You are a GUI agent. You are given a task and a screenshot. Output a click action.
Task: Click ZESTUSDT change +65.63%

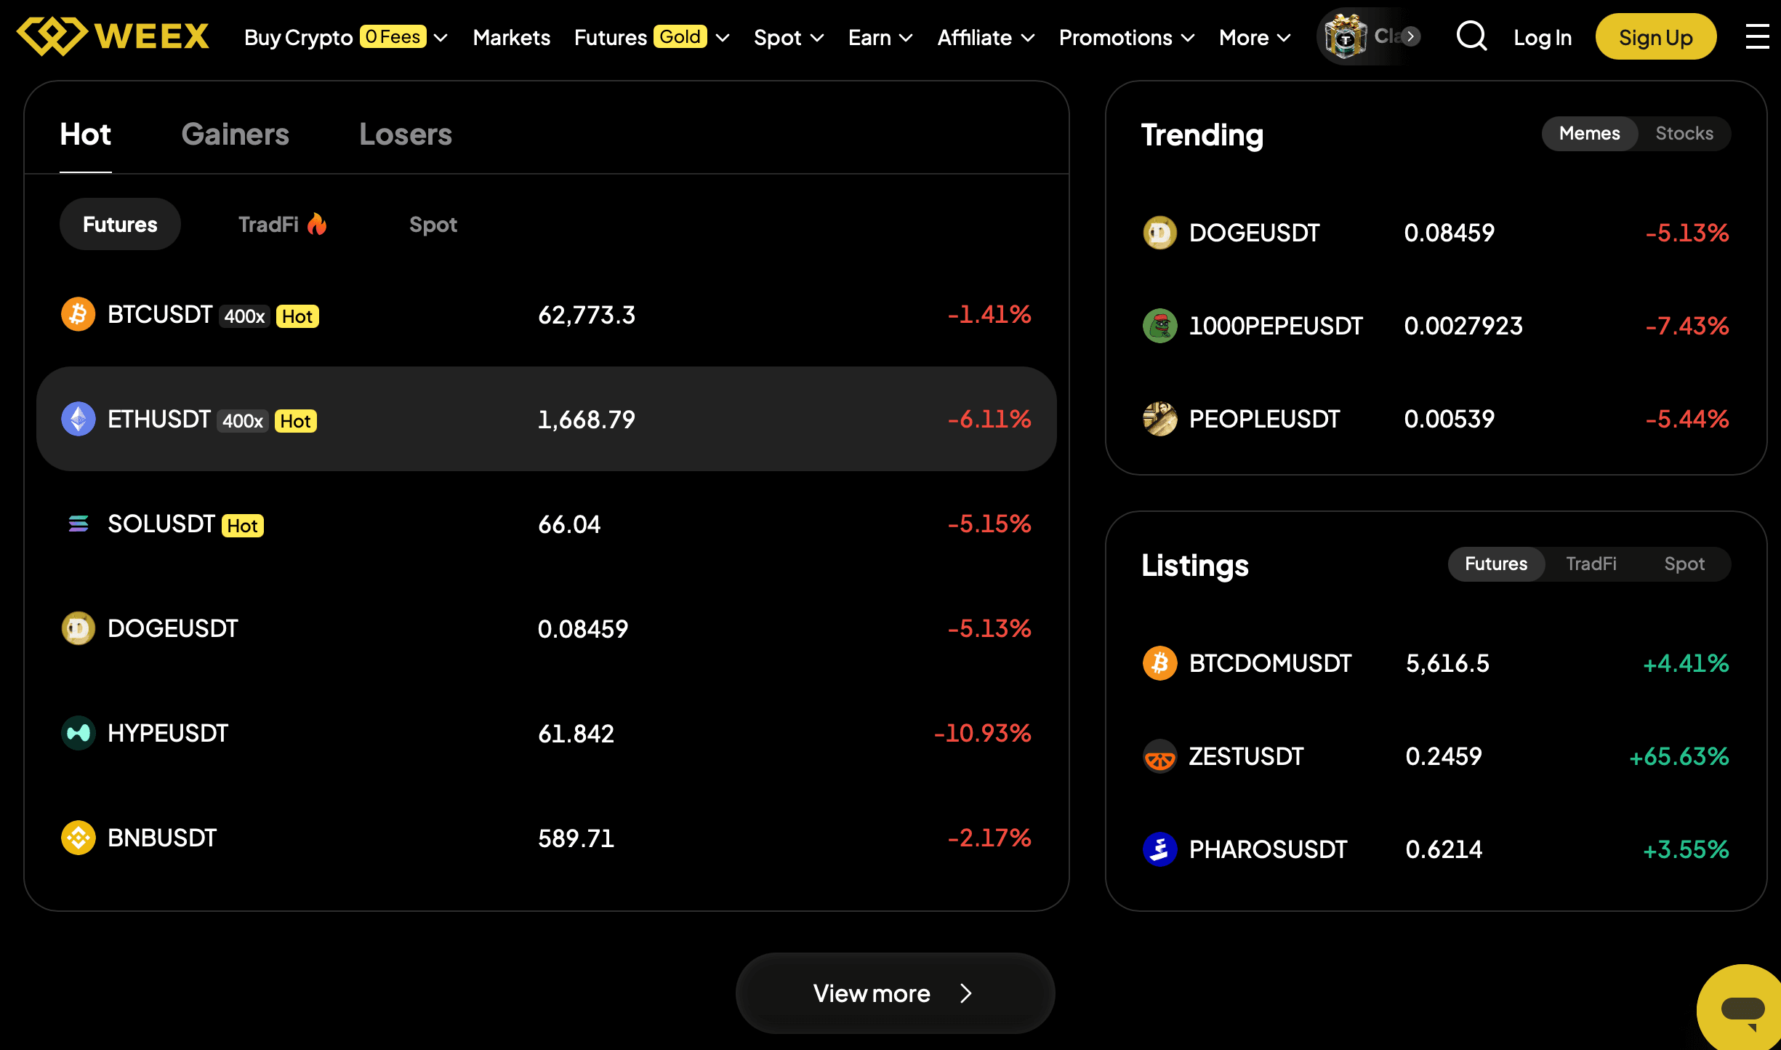click(1679, 756)
